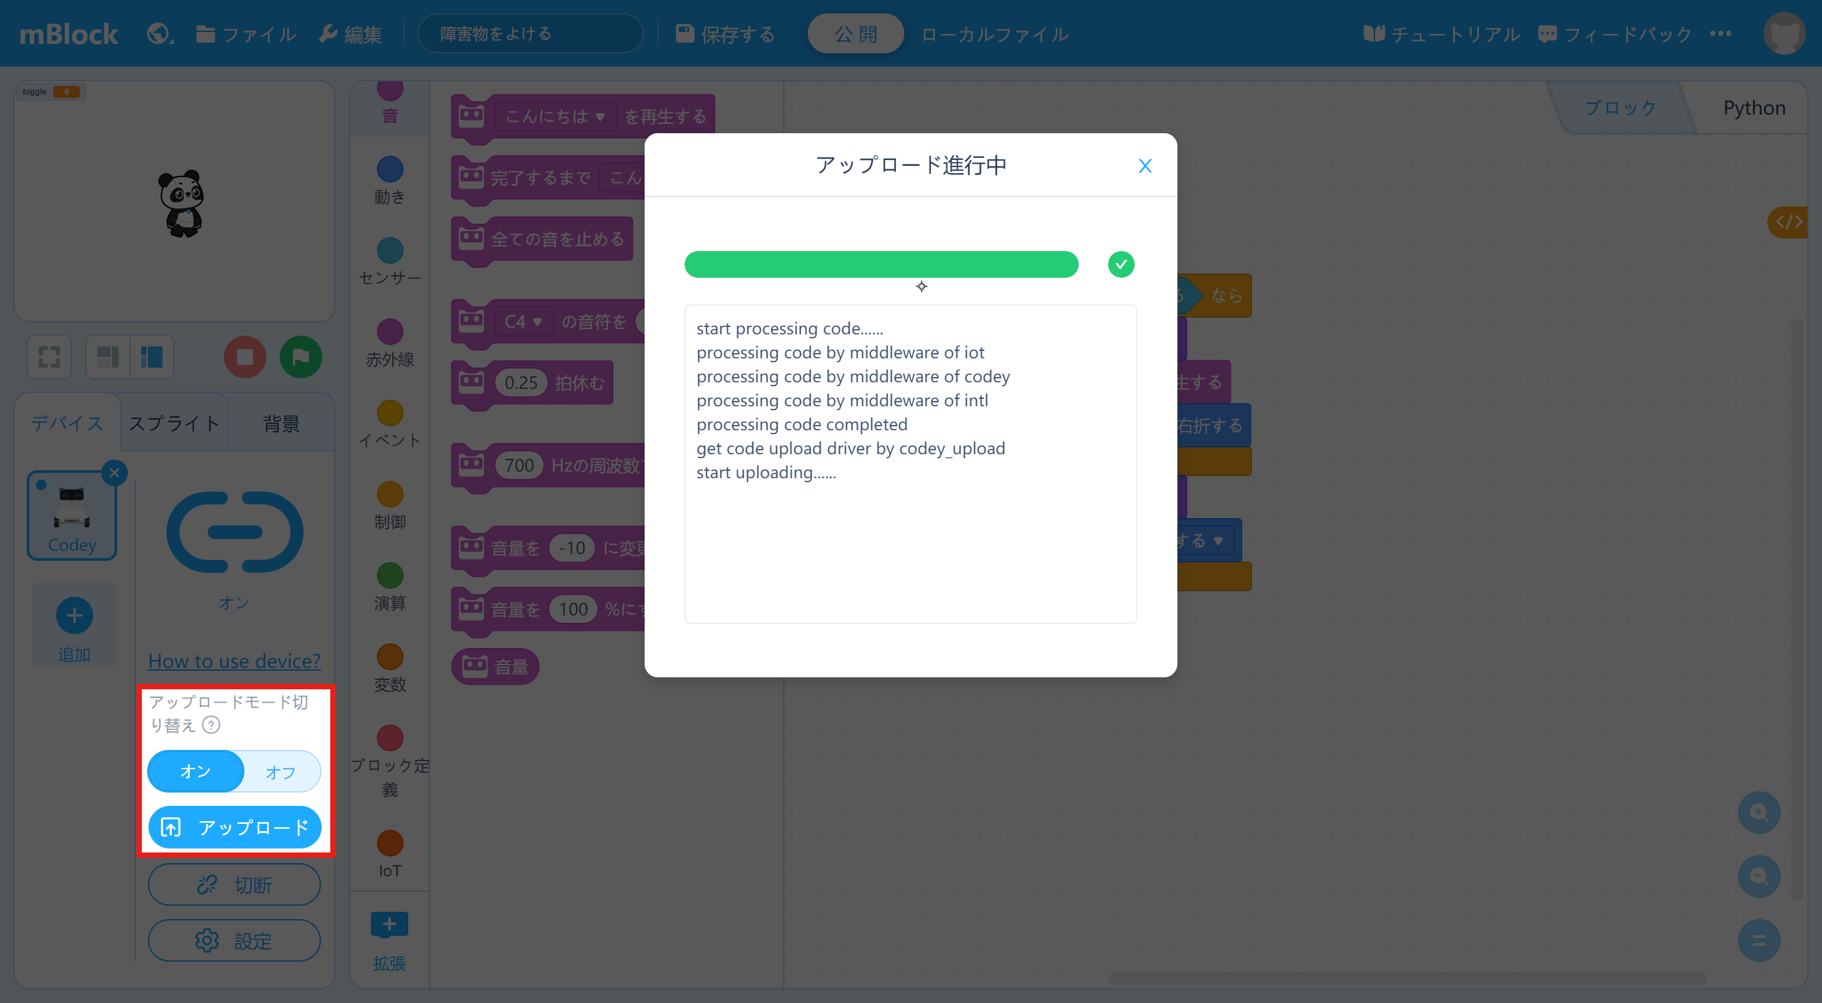Open the C4 note dropdown

tap(523, 322)
